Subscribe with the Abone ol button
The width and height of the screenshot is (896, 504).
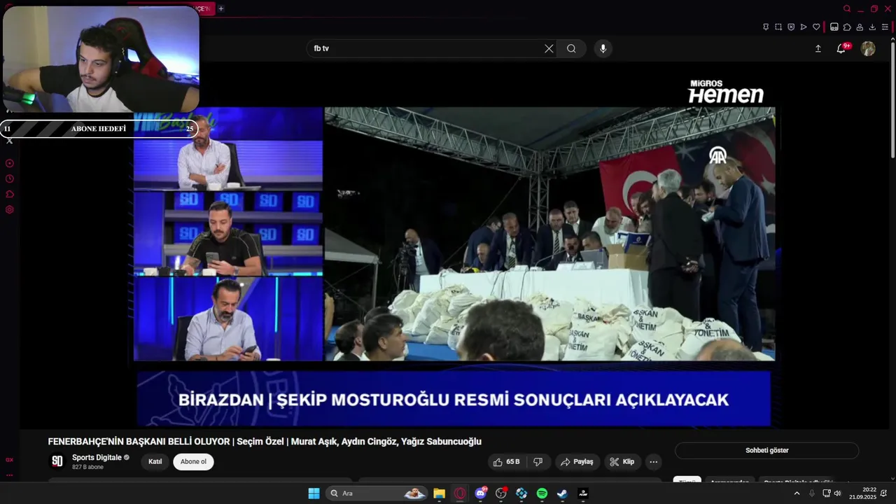pos(194,462)
